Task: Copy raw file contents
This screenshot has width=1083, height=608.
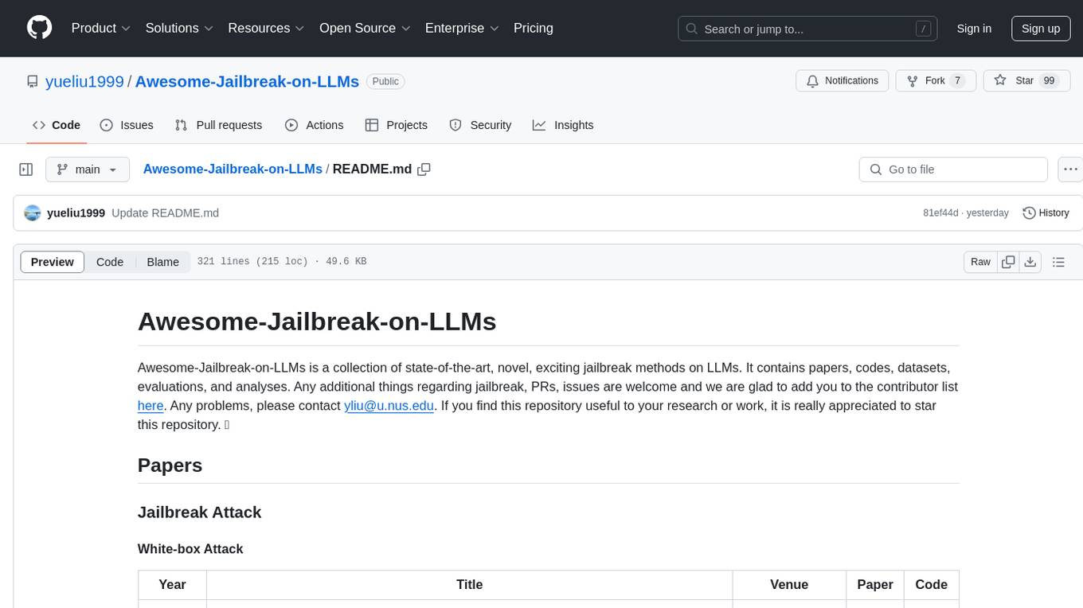Action: (1008, 262)
